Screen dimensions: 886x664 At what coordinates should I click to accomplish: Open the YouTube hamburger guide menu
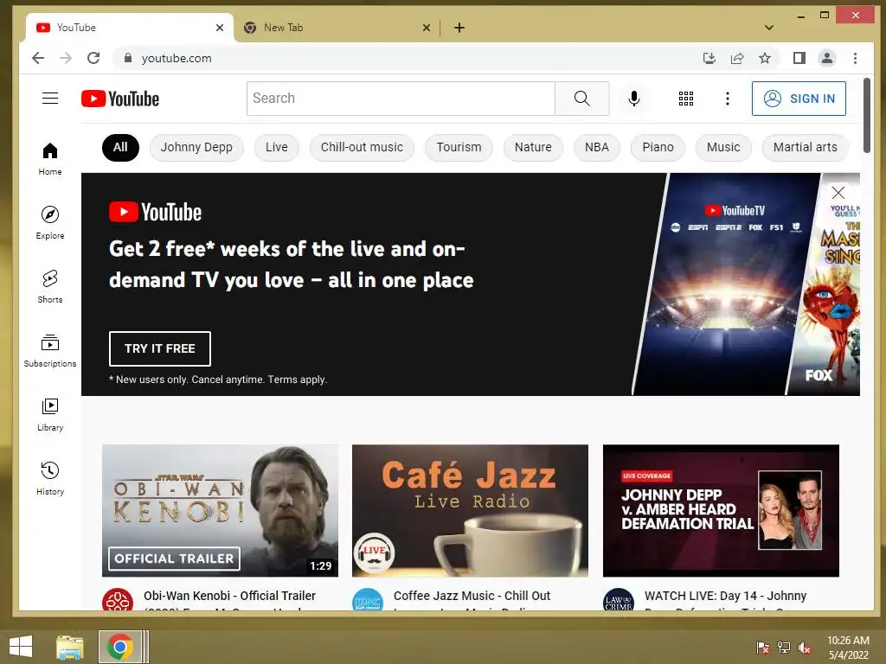tap(50, 99)
